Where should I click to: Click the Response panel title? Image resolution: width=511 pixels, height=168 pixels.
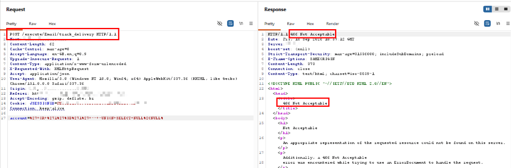click(275, 9)
